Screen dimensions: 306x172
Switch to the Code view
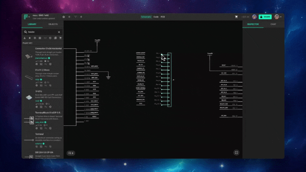[x=156, y=17]
